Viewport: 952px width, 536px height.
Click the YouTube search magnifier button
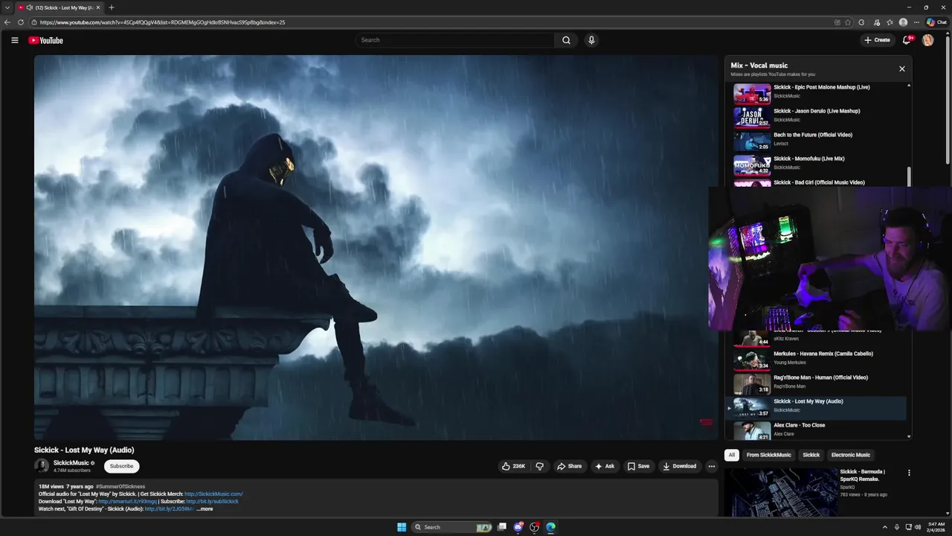point(566,40)
